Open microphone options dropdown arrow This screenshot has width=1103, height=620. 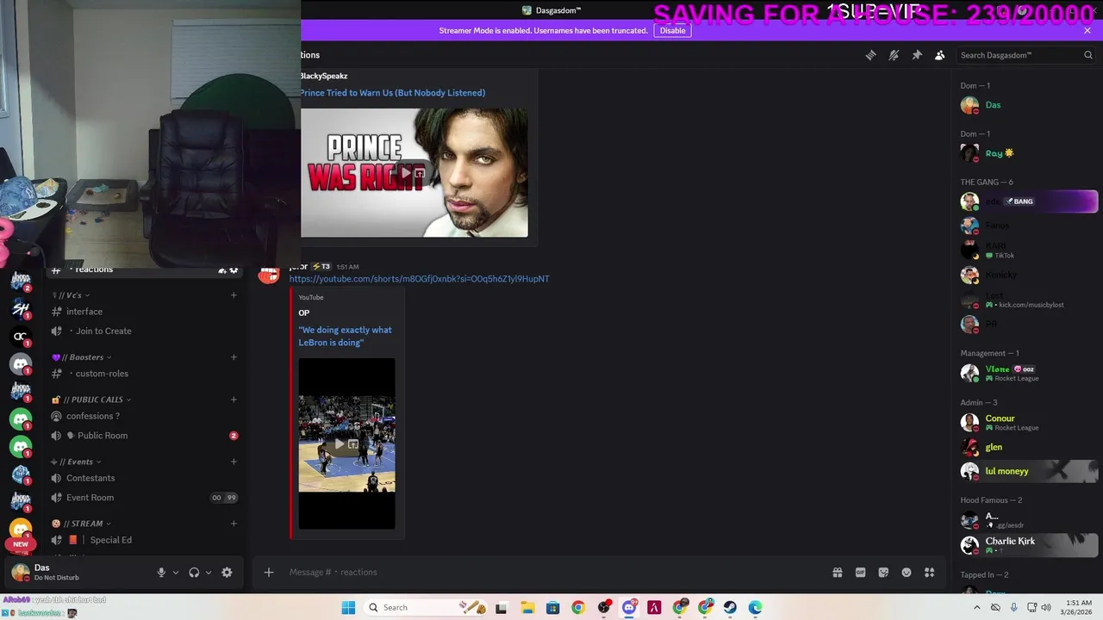(176, 573)
